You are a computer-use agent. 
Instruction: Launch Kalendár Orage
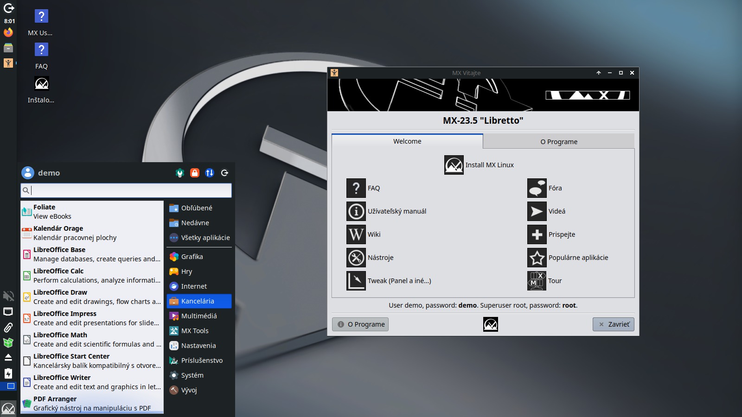(92, 233)
